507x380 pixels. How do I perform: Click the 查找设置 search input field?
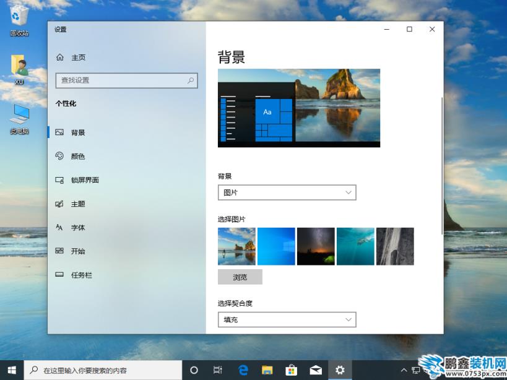[127, 80]
